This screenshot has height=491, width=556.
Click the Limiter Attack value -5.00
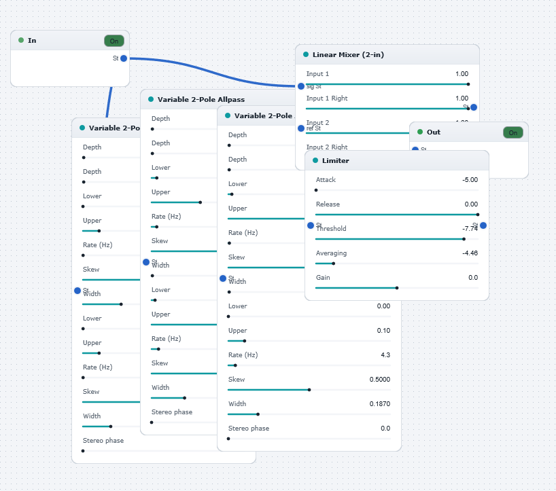pos(470,179)
